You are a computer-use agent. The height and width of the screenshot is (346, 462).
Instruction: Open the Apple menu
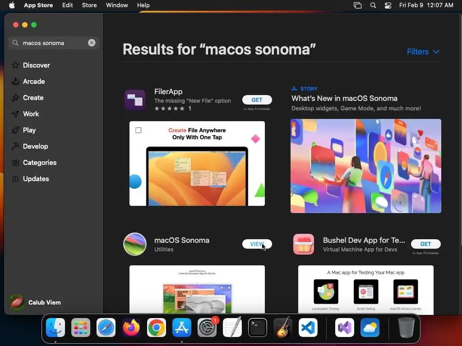tap(12, 5)
